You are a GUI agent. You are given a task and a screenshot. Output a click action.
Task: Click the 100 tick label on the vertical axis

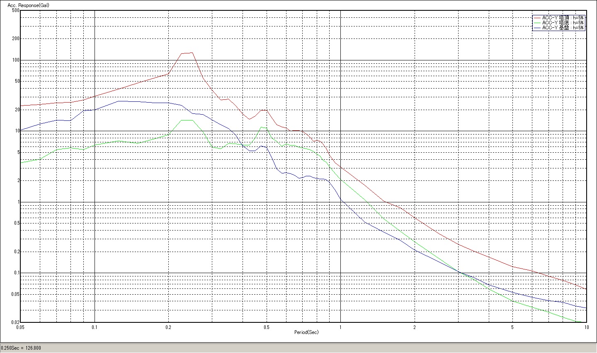tap(15, 60)
